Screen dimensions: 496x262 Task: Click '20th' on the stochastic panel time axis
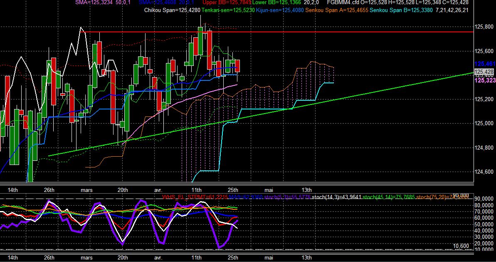tap(123, 257)
